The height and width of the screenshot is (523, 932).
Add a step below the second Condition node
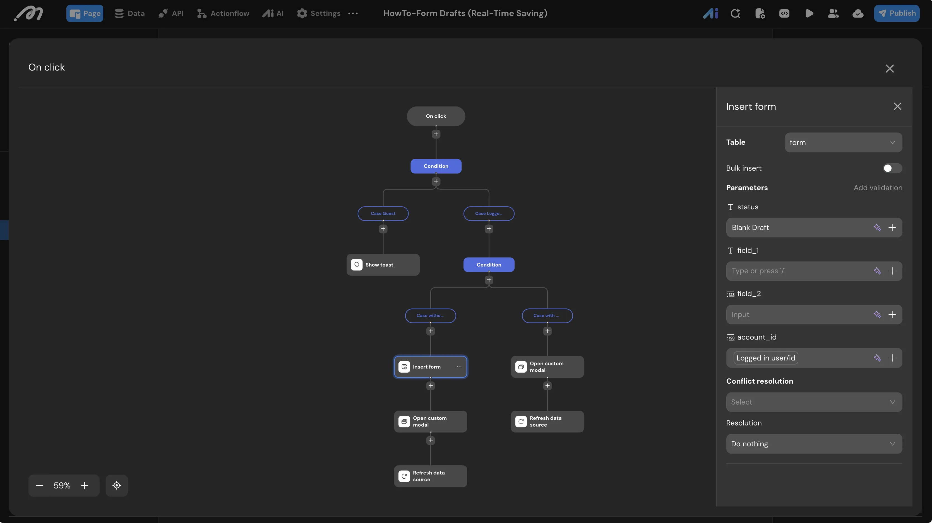(x=489, y=280)
